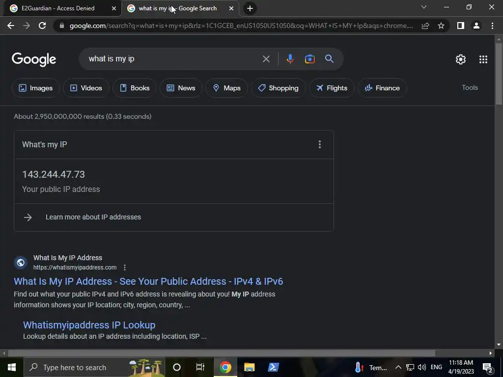Screen dimensions: 503x377
Task: Open Whatismyipaddress IP Lookup sublink
Action: (x=89, y=325)
